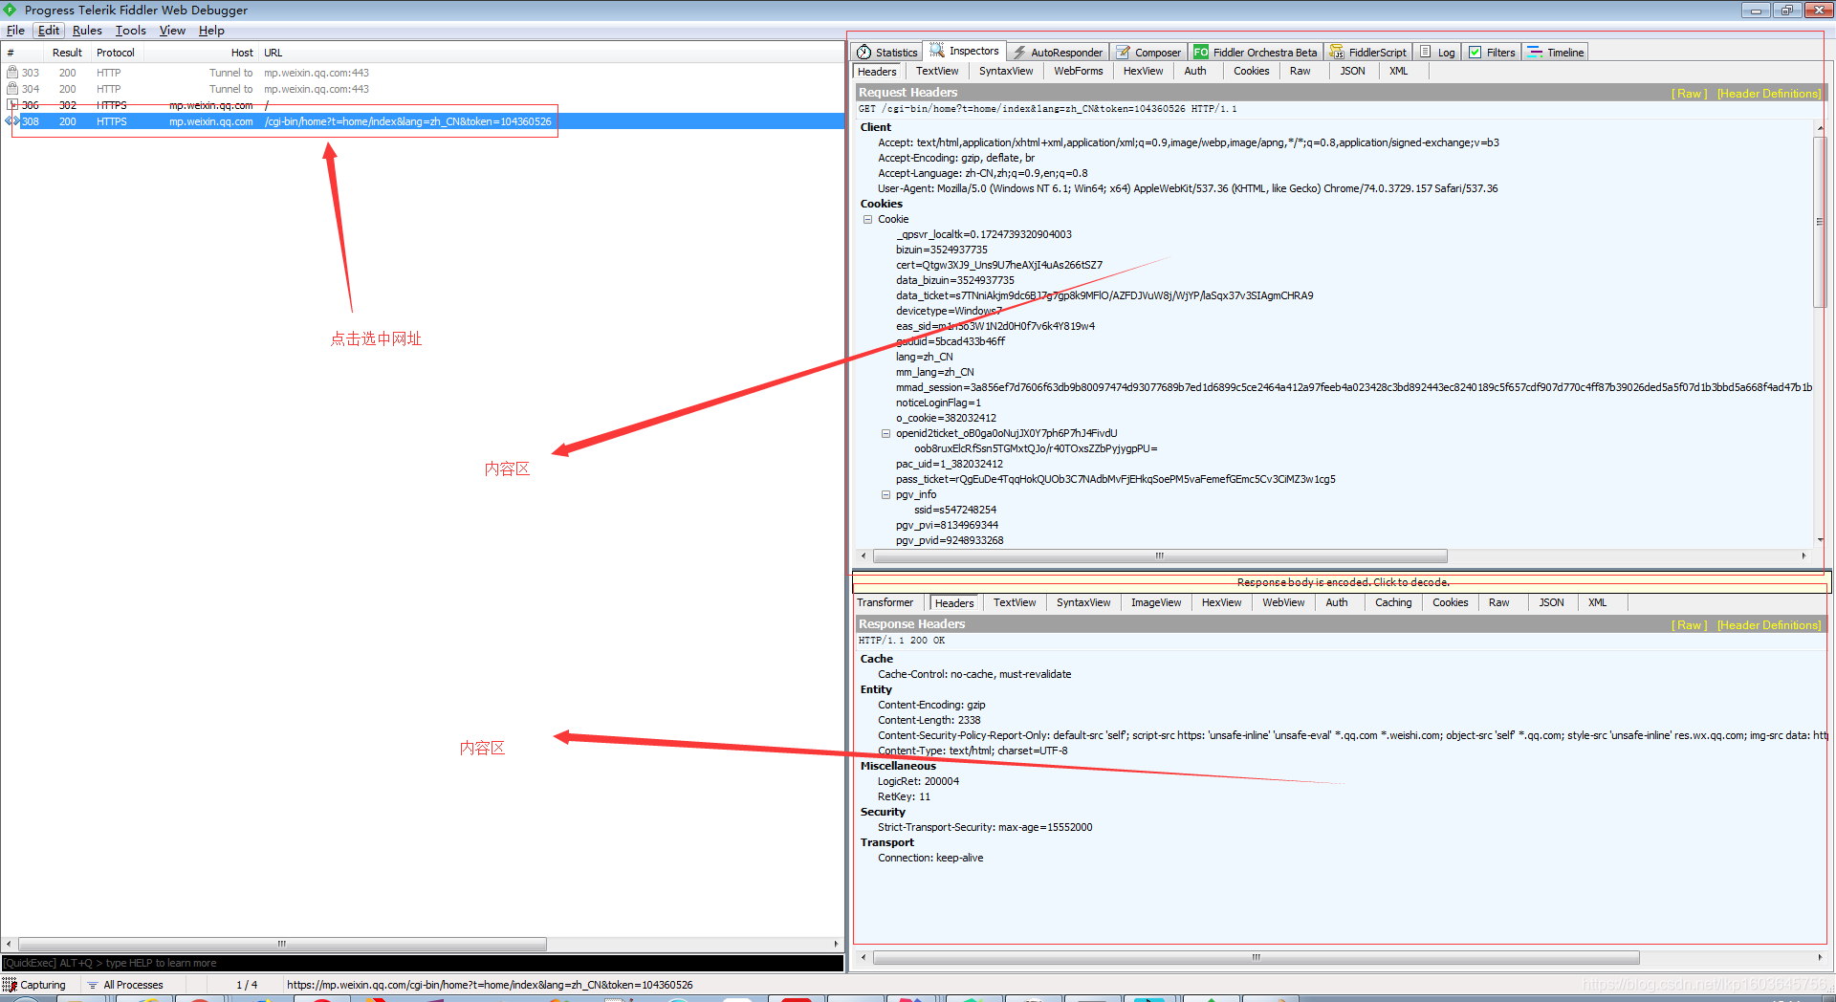Click request headers scroll down arrow
The image size is (1836, 1002).
point(1820,540)
